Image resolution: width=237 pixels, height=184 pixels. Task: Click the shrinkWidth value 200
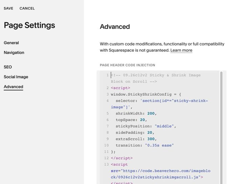(151, 114)
